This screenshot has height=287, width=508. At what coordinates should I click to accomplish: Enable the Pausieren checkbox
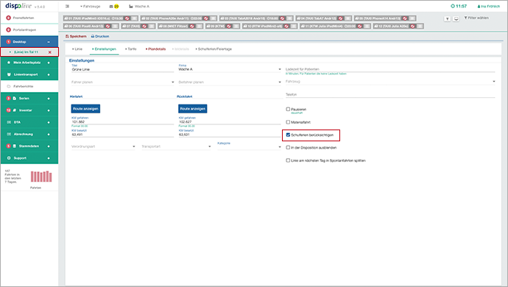pyautogui.click(x=288, y=109)
